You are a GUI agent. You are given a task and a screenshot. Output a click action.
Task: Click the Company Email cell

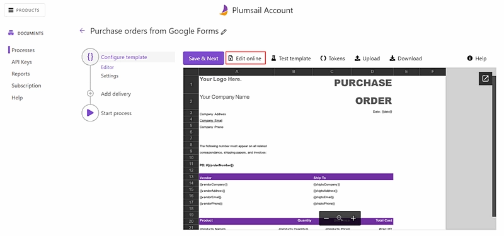coord(211,120)
